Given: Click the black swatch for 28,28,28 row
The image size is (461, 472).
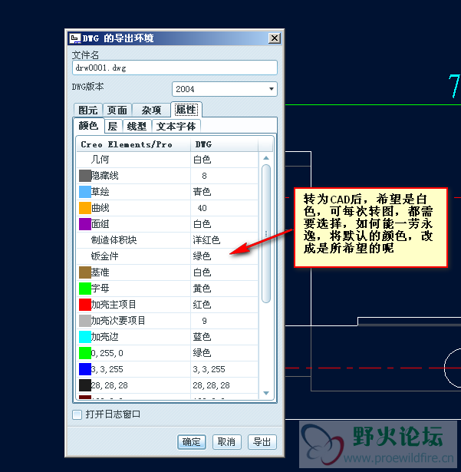Looking at the screenshot, I should pyautogui.click(x=85, y=385).
